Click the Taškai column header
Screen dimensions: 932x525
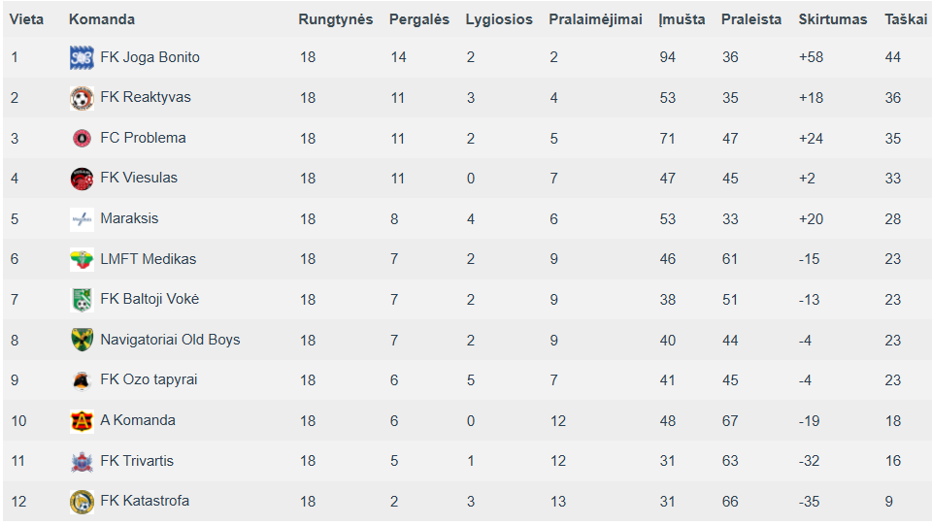(x=905, y=19)
